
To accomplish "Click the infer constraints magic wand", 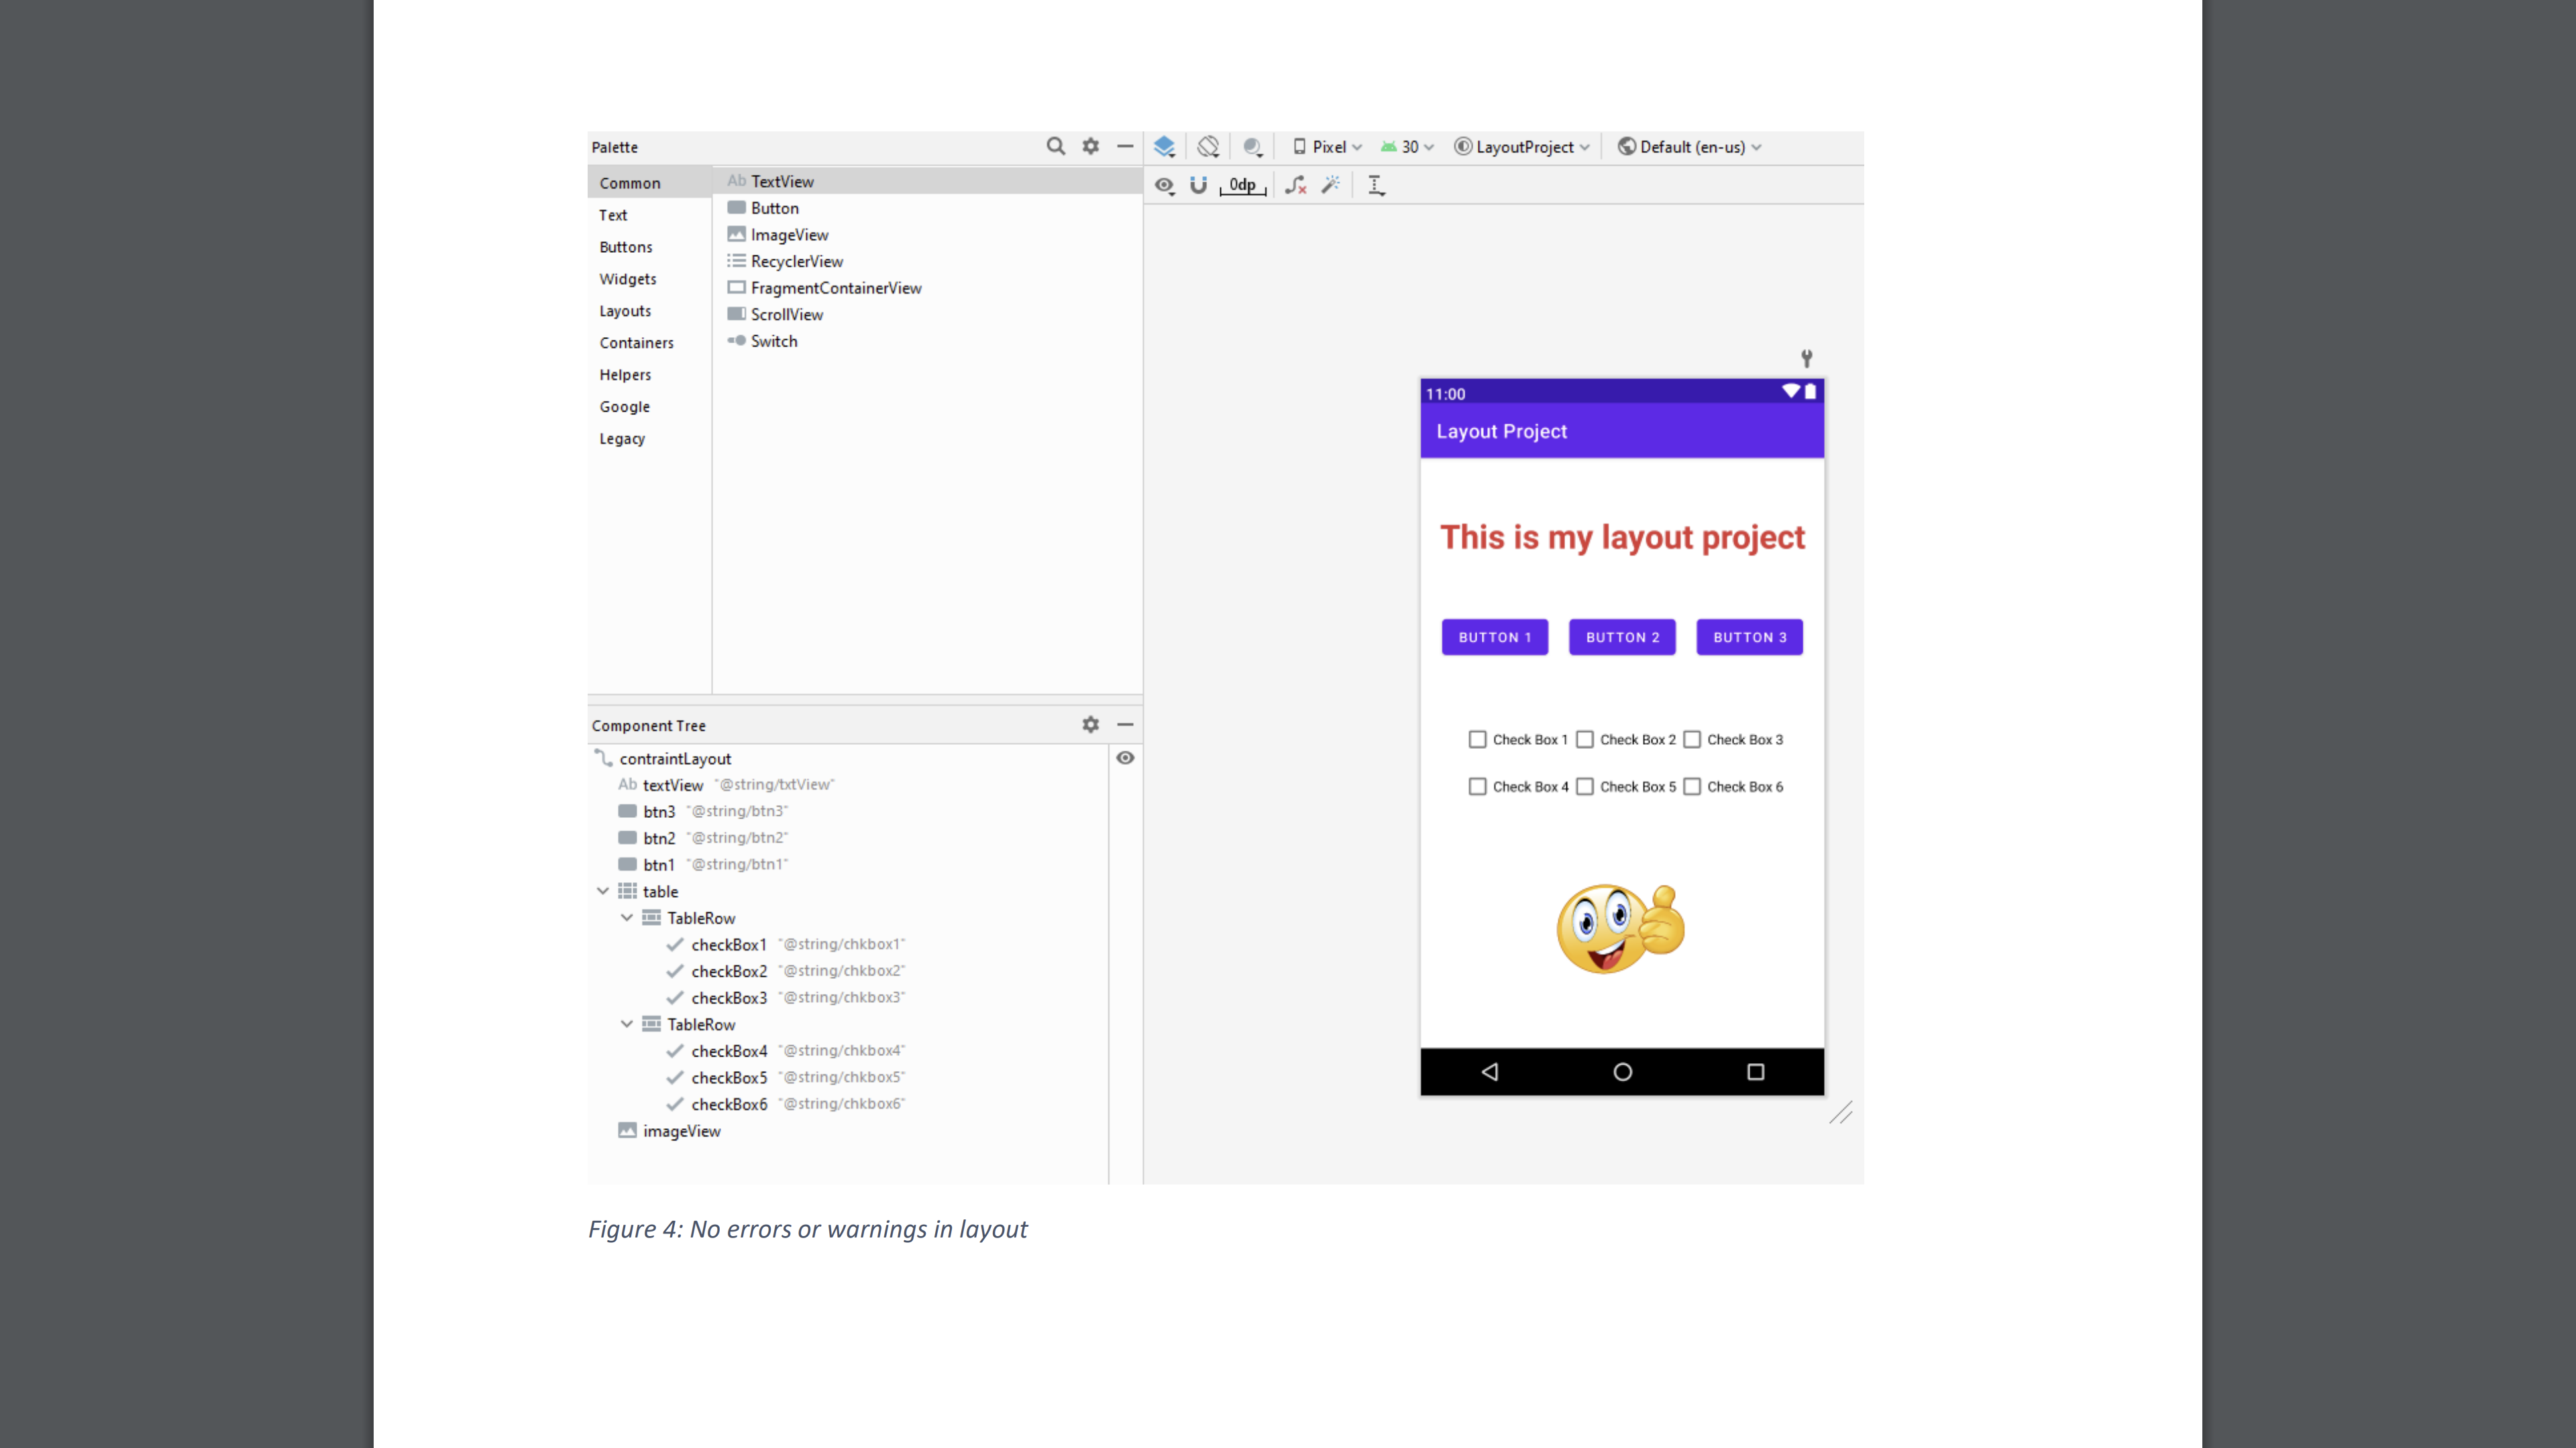I will [1331, 185].
